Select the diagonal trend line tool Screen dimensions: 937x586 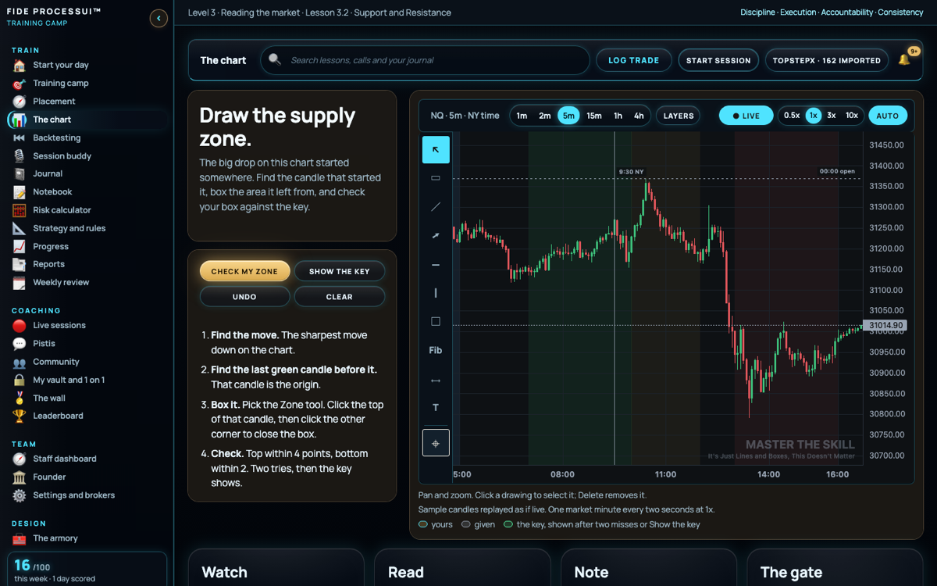[436, 207]
